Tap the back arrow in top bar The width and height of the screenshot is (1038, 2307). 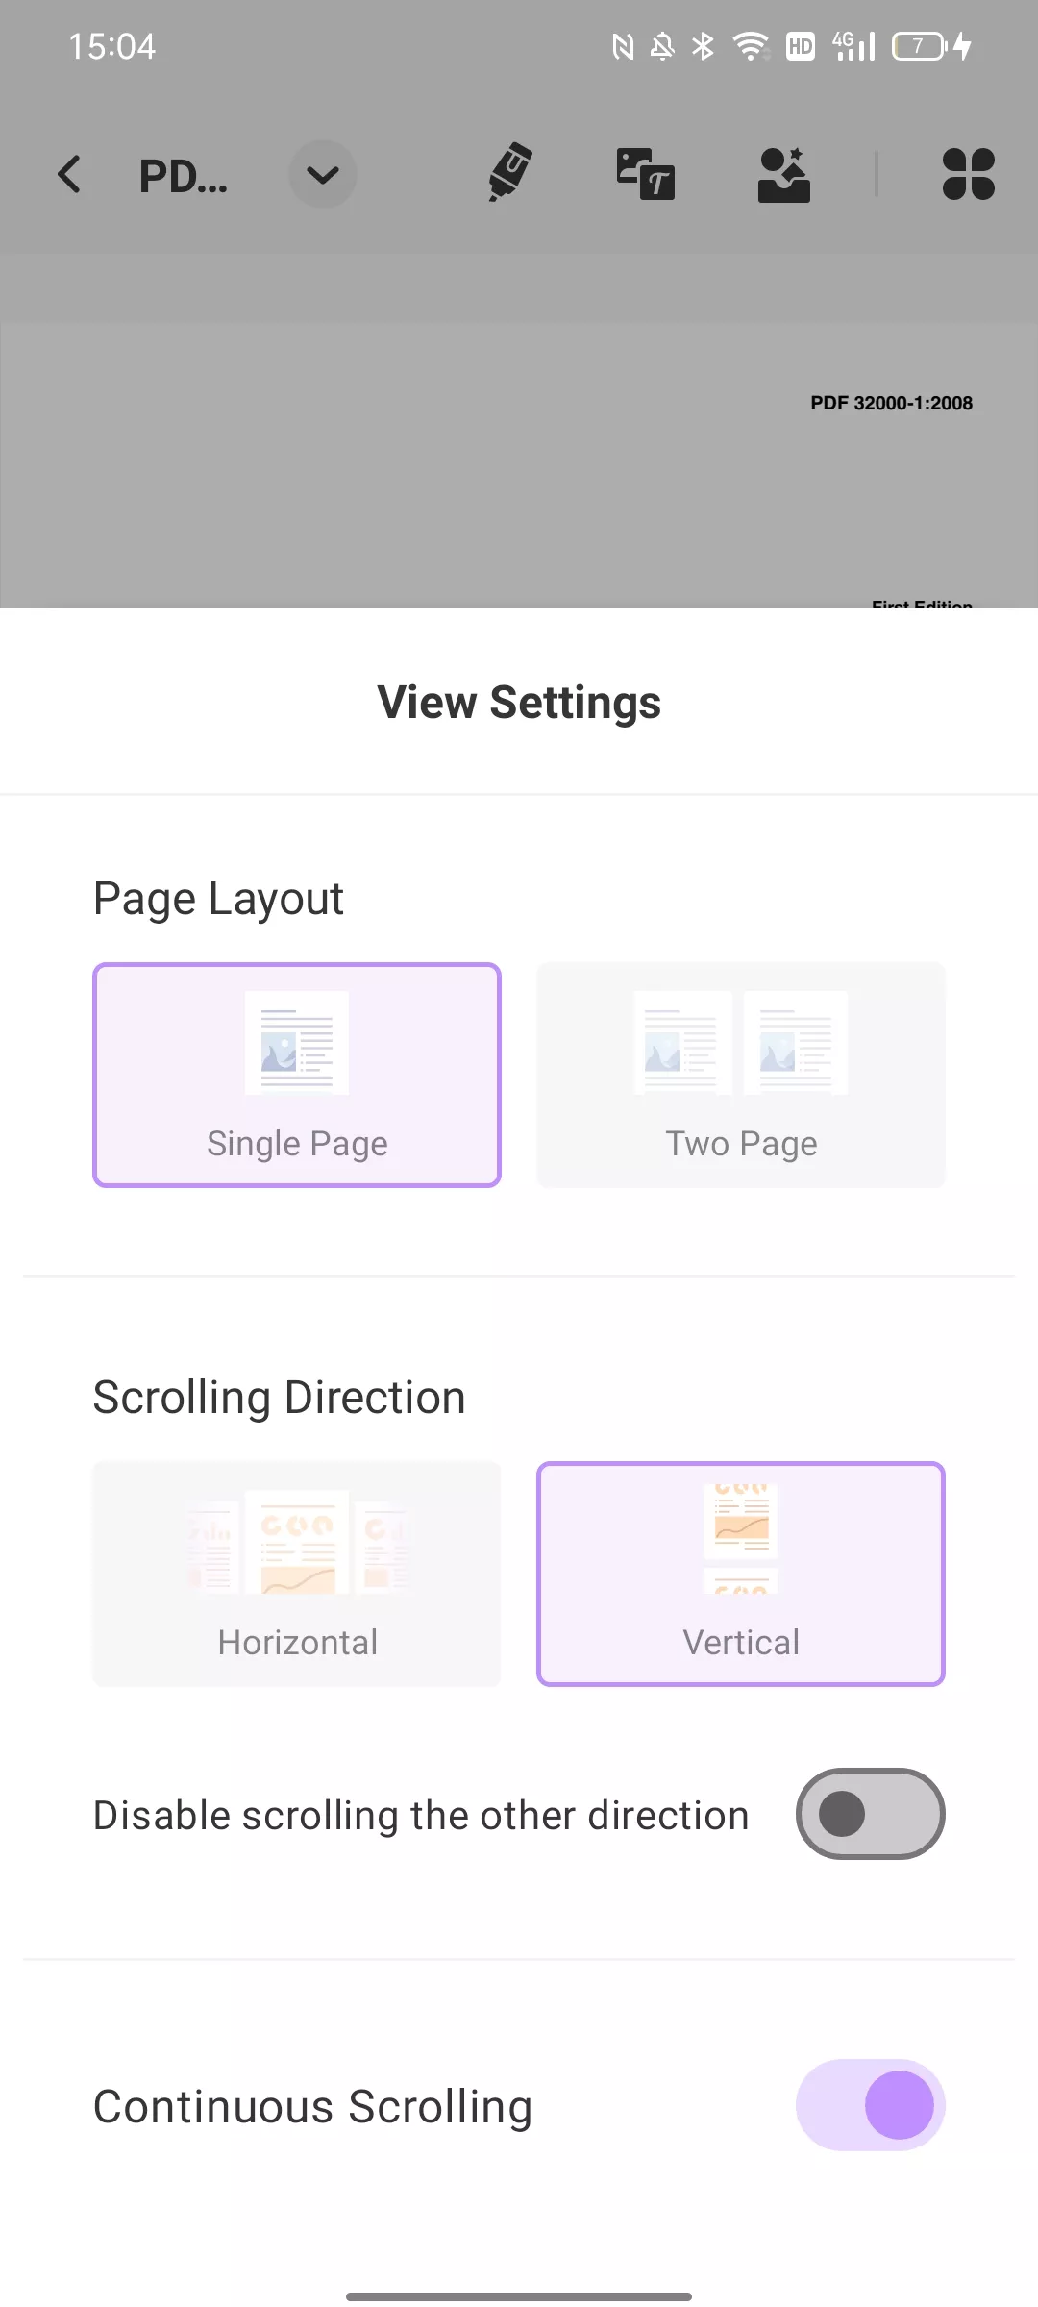tap(69, 175)
